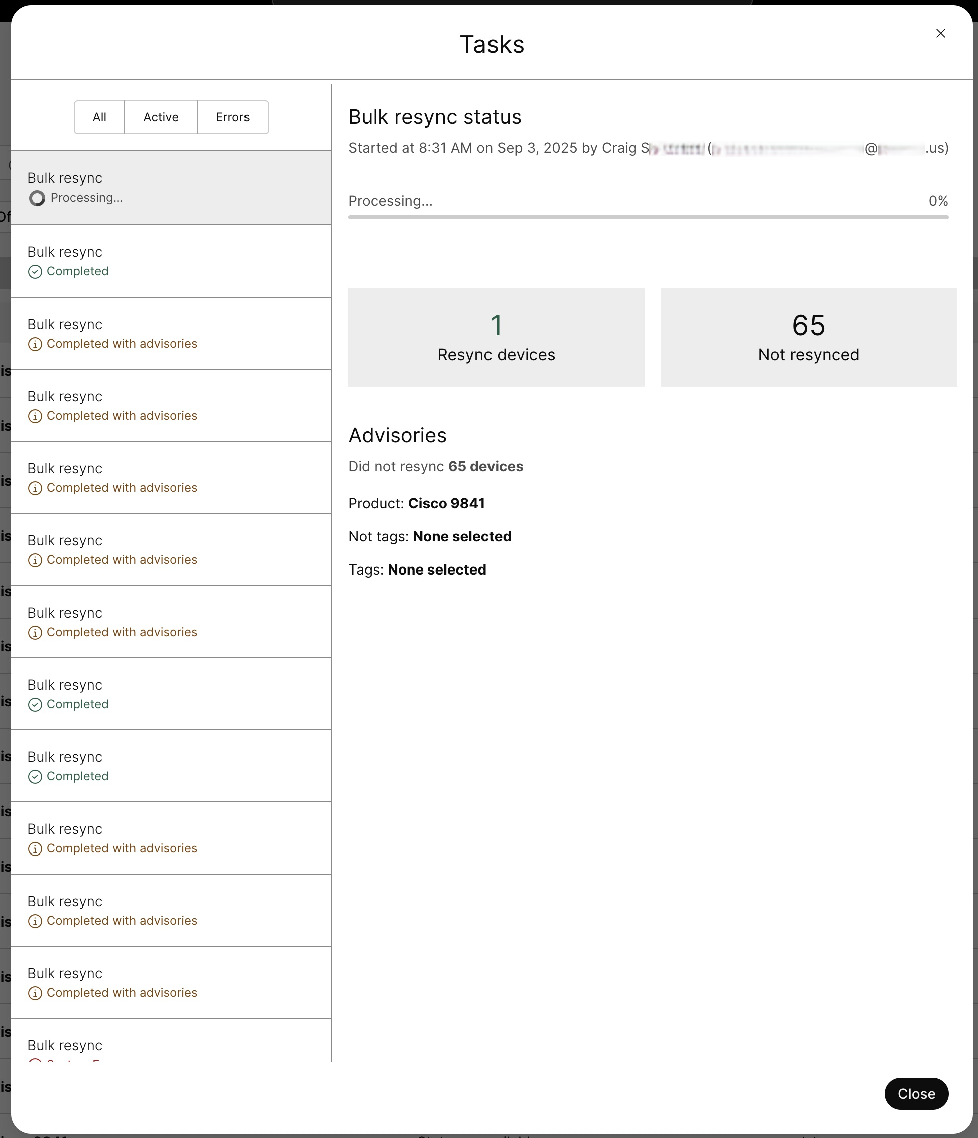Screen dimensions: 978x1138
Task: Filter tasks by Errors
Action: point(232,117)
